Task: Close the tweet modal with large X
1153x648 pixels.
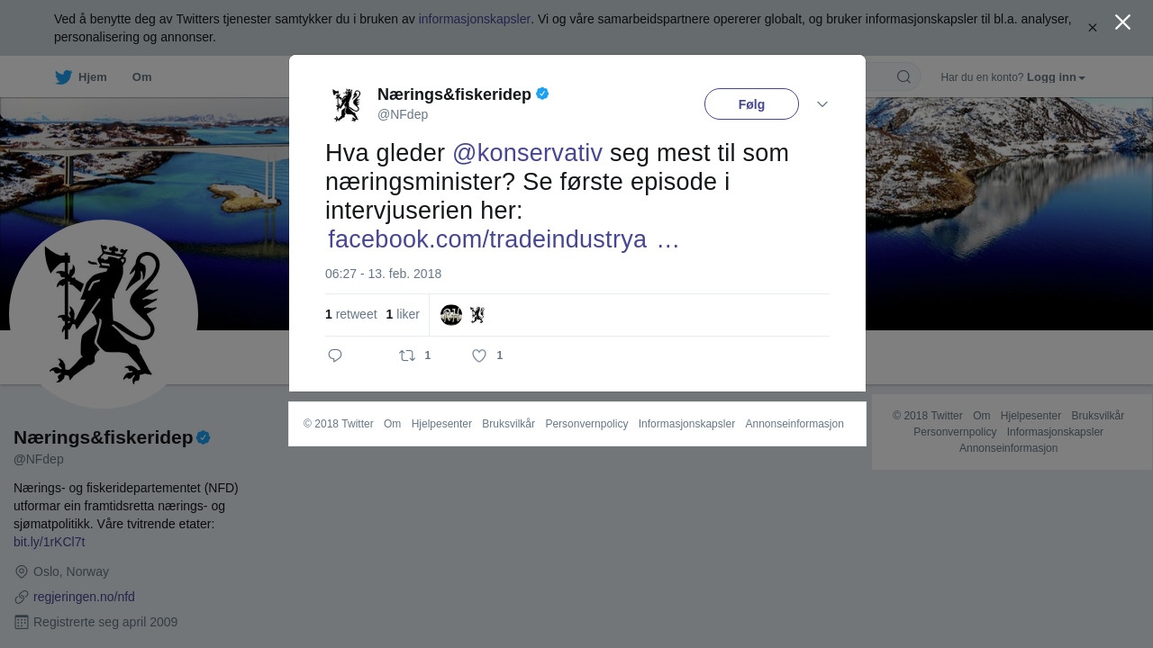Action: (x=1122, y=22)
